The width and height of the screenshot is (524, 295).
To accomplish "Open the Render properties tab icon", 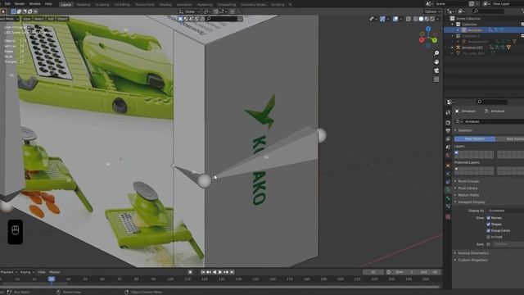I will pos(448,122).
